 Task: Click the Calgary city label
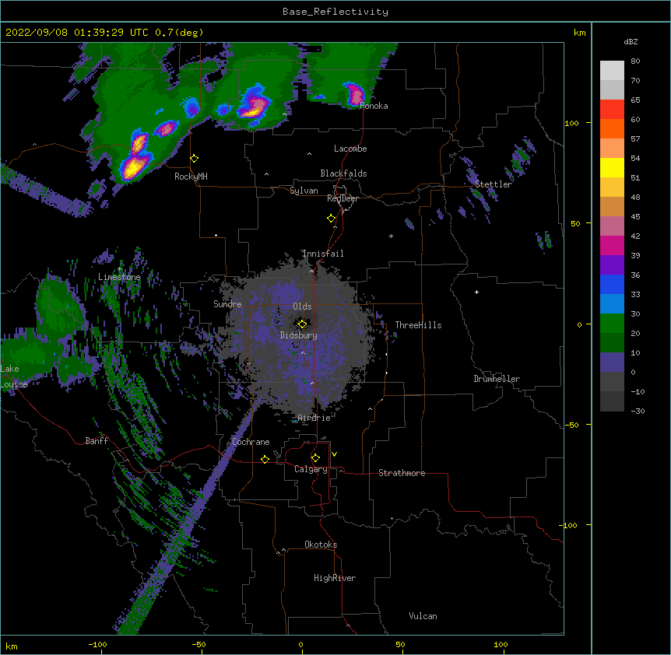click(311, 469)
